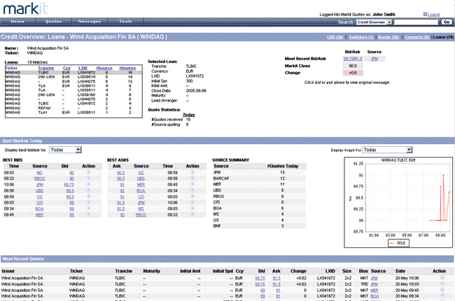Screen dimensions: 455x301
Task: Click the action icon for UBS best ask
Action: (192, 178)
